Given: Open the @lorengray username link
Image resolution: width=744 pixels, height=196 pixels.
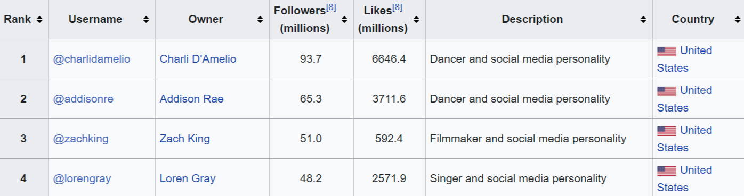Looking at the screenshot, I should [x=82, y=178].
